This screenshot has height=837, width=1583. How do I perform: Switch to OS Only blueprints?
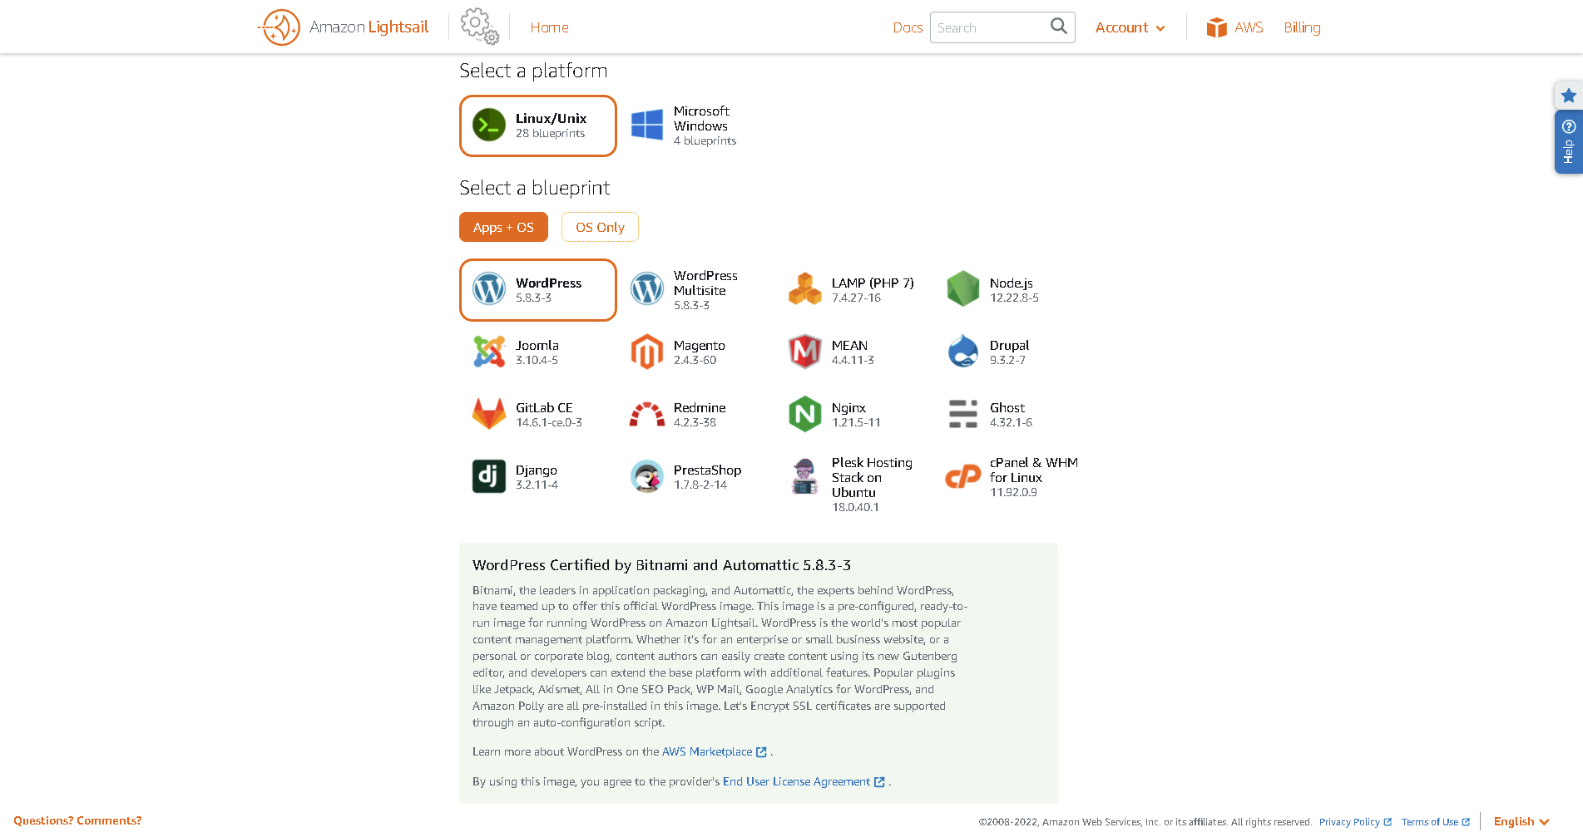point(600,227)
